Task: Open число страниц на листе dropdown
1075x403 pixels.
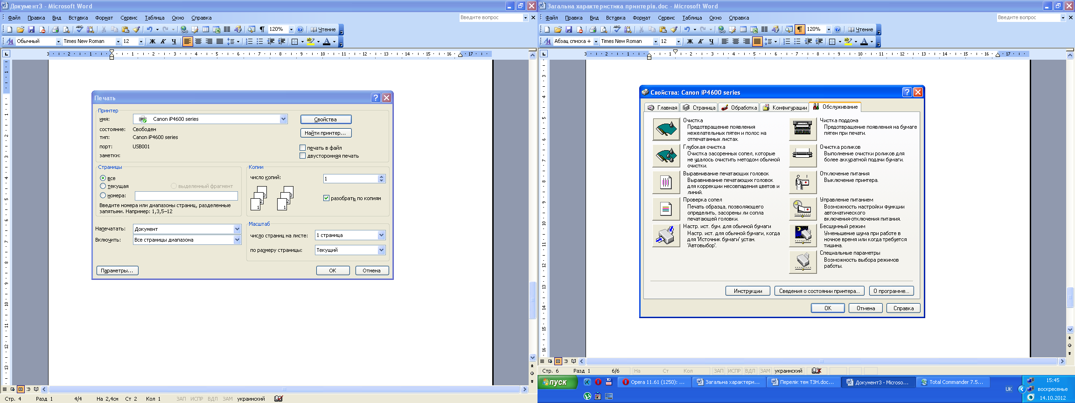Action: (381, 235)
